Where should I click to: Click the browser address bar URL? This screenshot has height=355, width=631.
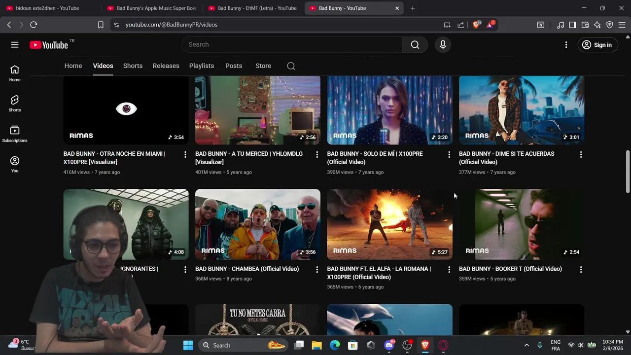click(x=171, y=25)
